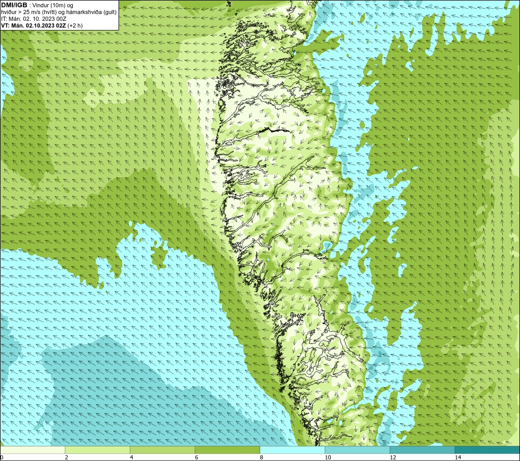Click the 10–12 m/s cyan color band

click(x=358, y=450)
